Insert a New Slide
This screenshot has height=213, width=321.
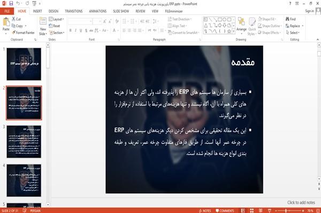pyautogui.click(x=43, y=26)
